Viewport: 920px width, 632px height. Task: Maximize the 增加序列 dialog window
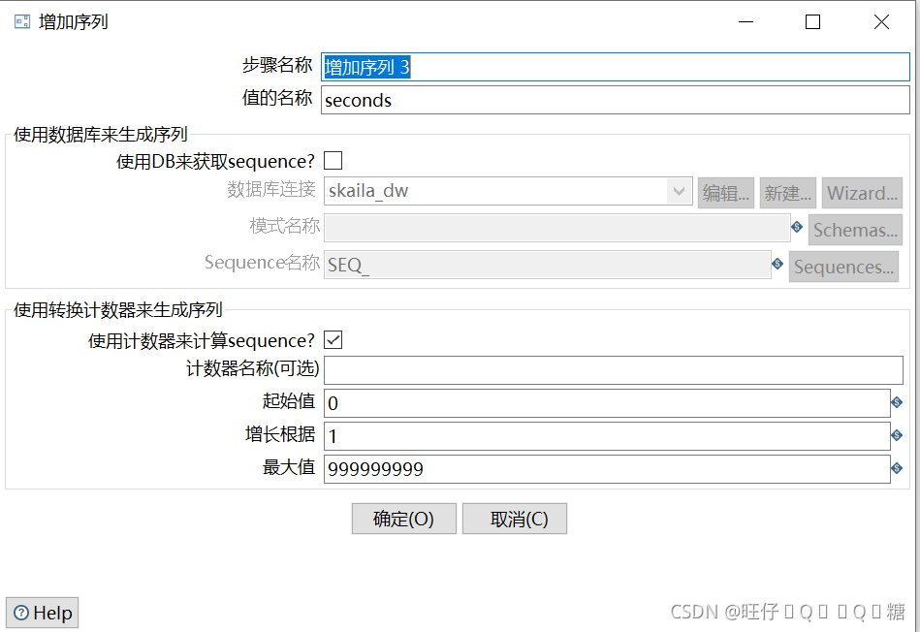pyautogui.click(x=812, y=22)
